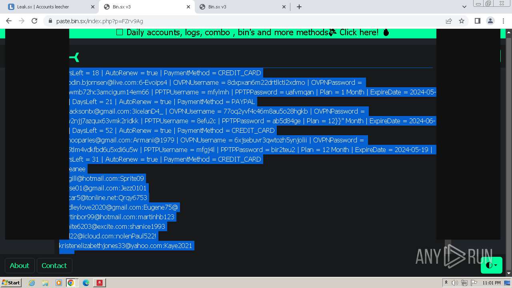The image size is (512, 288).
Task: Open the Contact page
Action: (54, 266)
